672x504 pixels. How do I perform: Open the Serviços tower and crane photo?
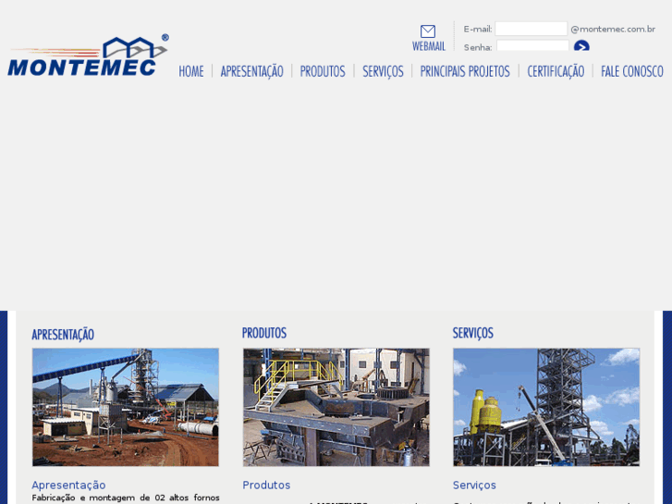[x=546, y=407]
